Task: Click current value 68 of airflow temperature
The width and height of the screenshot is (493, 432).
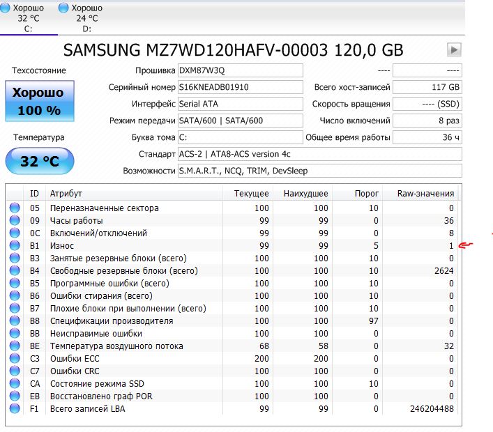Action: tap(264, 346)
